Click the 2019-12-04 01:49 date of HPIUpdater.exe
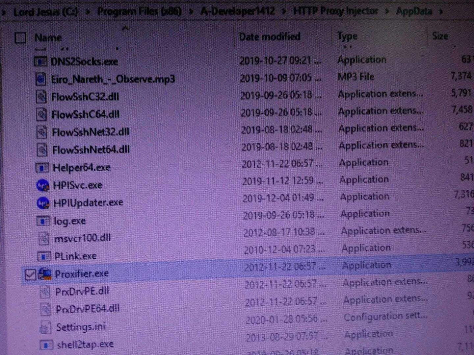The width and height of the screenshot is (474, 355). coord(283,198)
